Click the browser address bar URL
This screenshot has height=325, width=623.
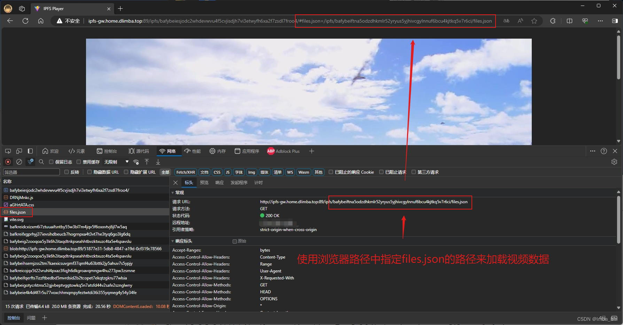click(290, 21)
